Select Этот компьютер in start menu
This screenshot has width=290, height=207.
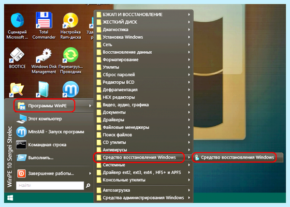tap(54, 119)
